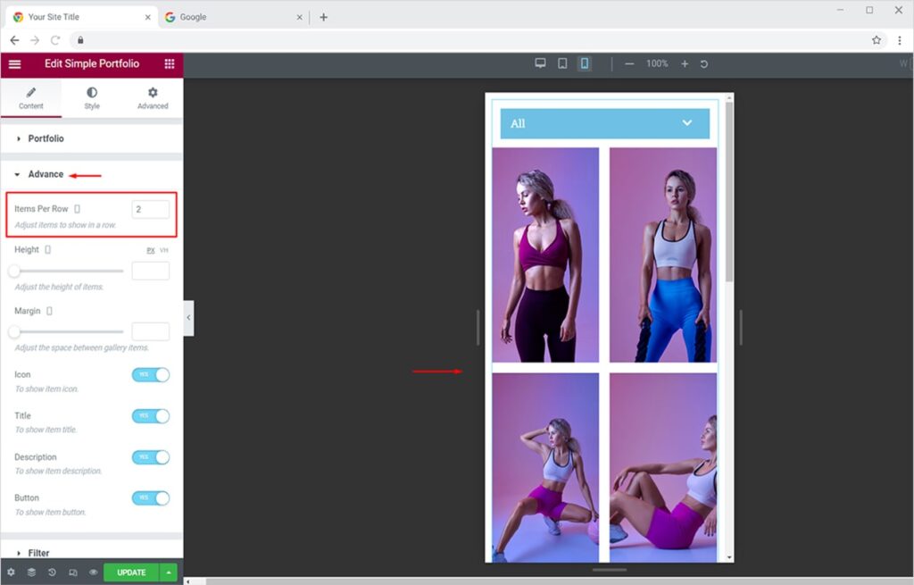The height and width of the screenshot is (585, 914).
Task: Click the navigator layers icon
Action: (31, 572)
